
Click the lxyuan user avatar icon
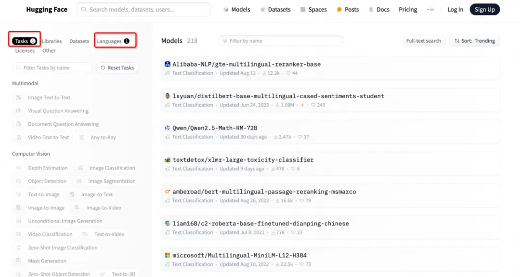168,96
